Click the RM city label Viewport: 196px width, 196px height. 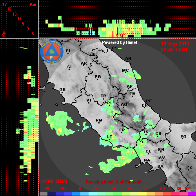(99, 120)
